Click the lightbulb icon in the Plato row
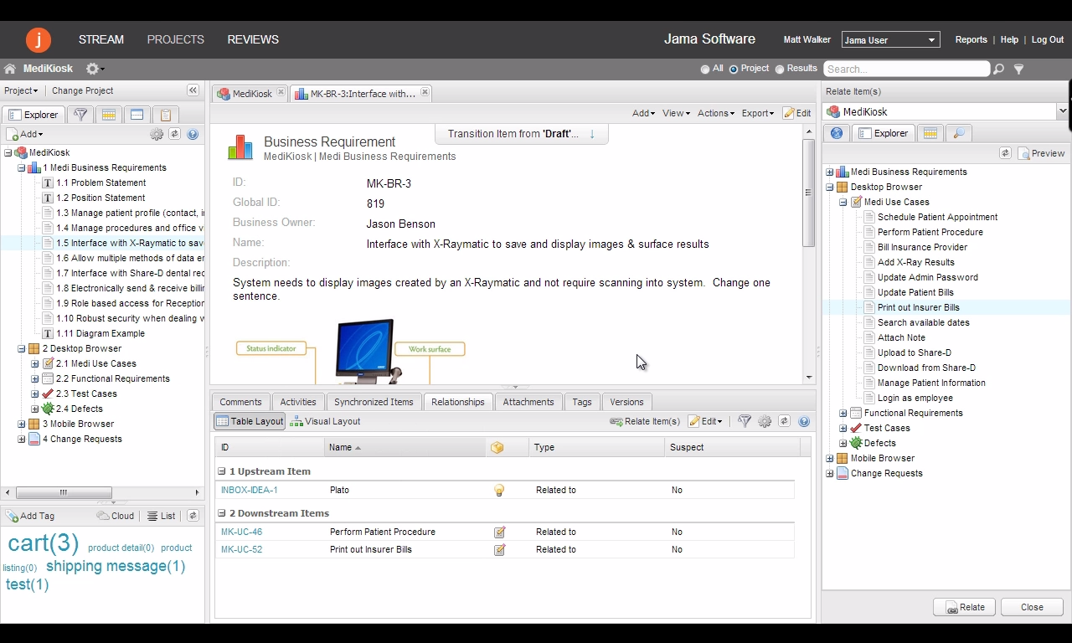 pyautogui.click(x=499, y=491)
